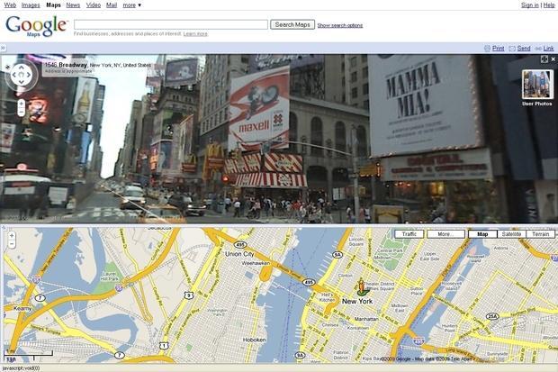Zoom out on the lower map
Screen dimensions: 558x372
pyautogui.click(x=12, y=244)
